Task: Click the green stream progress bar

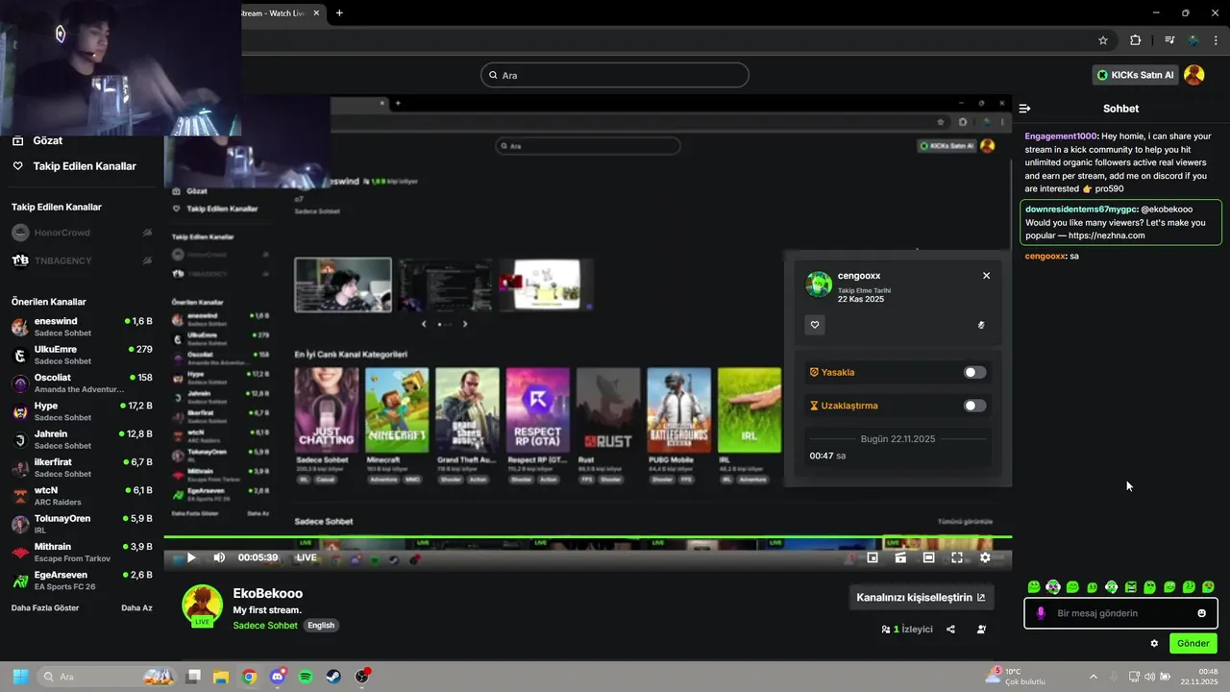Action: coord(587,536)
